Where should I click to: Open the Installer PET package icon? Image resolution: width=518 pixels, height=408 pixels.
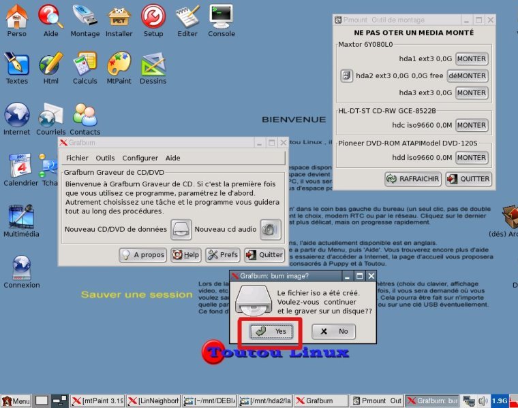click(x=119, y=16)
